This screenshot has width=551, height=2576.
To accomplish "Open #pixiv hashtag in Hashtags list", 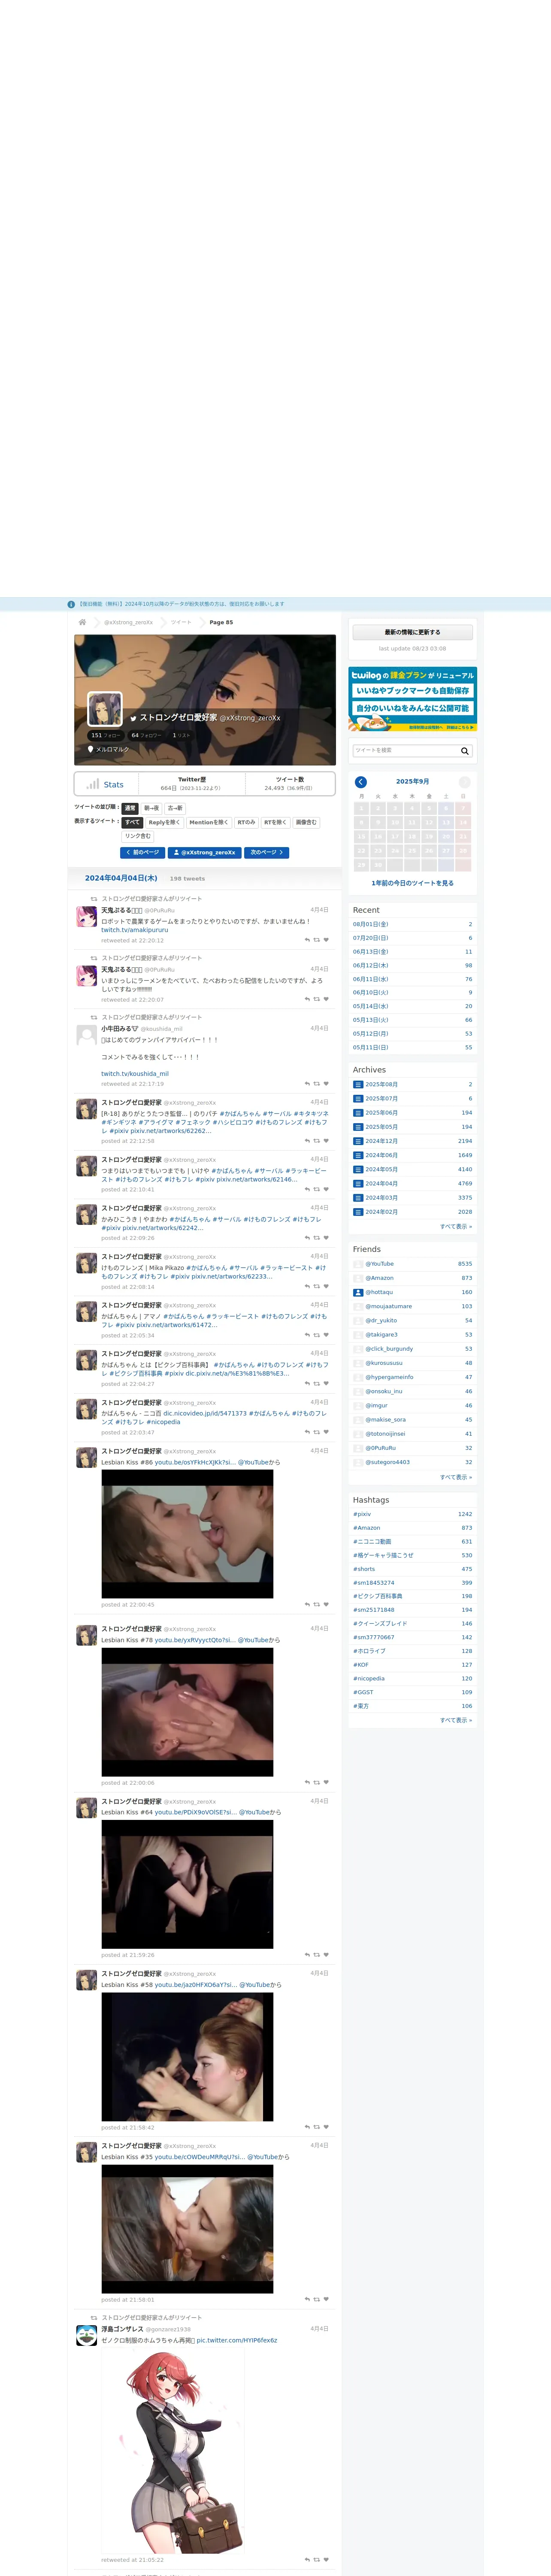I will point(362,1514).
